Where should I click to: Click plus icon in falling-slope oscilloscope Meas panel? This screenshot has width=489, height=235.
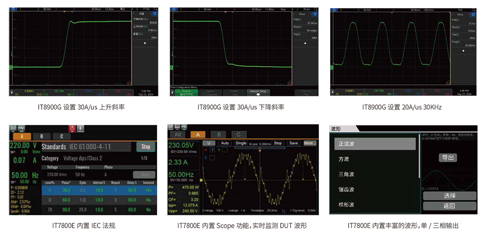tap(305, 43)
